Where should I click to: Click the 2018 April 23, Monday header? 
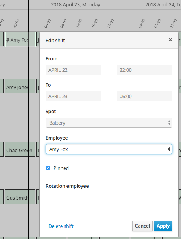[76, 5]
